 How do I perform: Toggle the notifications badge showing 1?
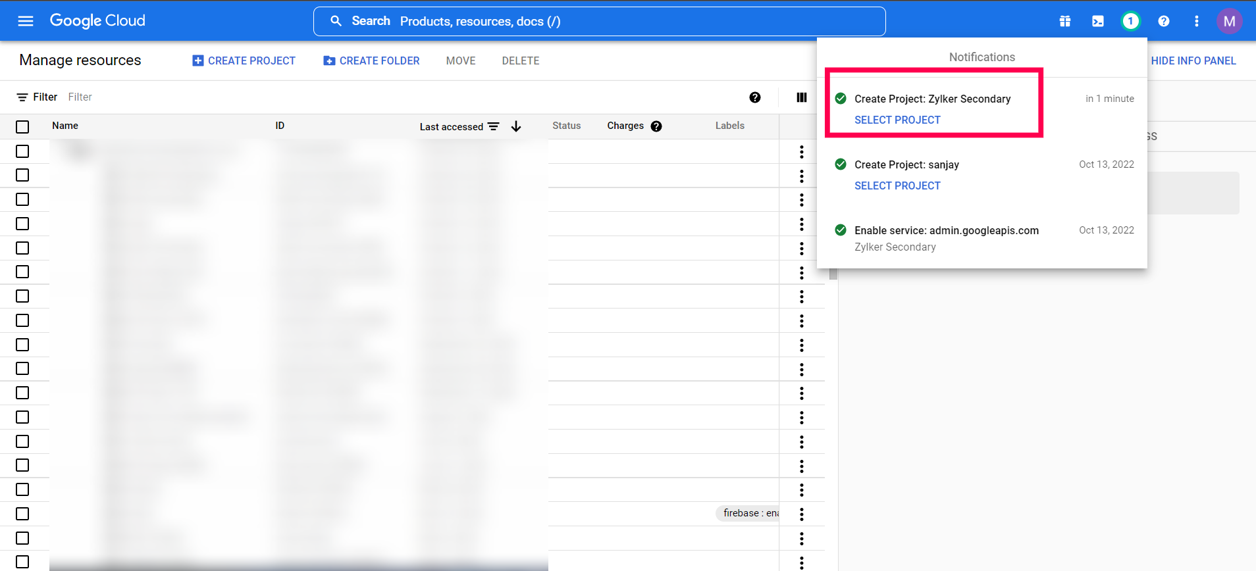(x=1130, y=21)
